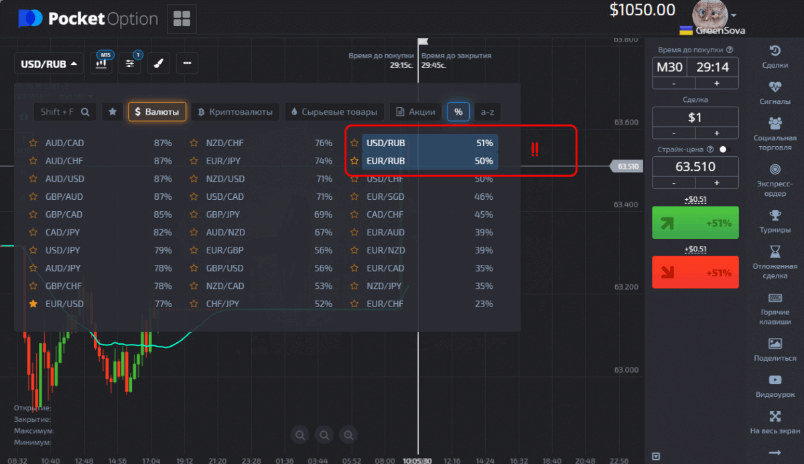Switch to the Акции stocks tab

tap(416, 112)
